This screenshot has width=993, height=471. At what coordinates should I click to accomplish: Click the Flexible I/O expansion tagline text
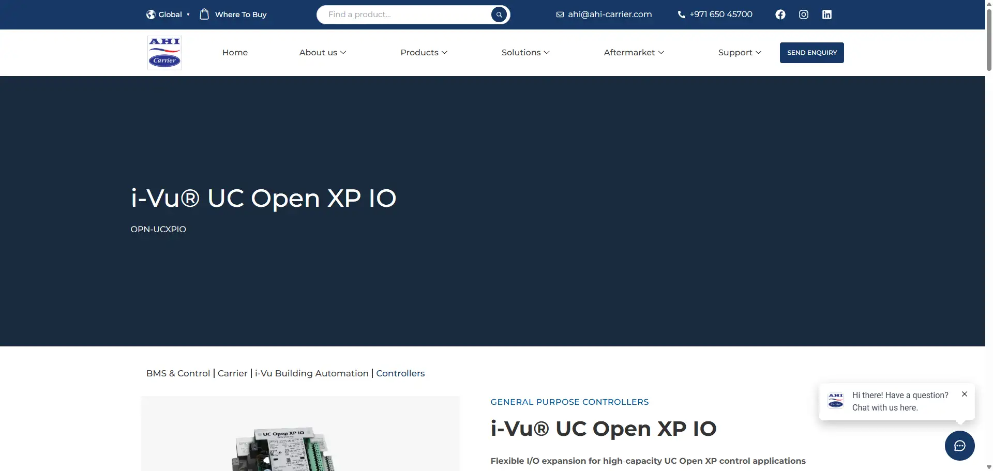pos(648,461)
